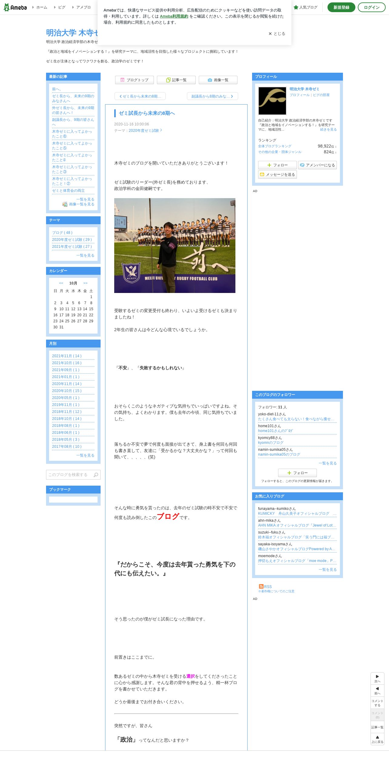The image size is (389, 778).
Task: Open 明治大学 木寺ゼミ profile name link
Action: point(304,89)
